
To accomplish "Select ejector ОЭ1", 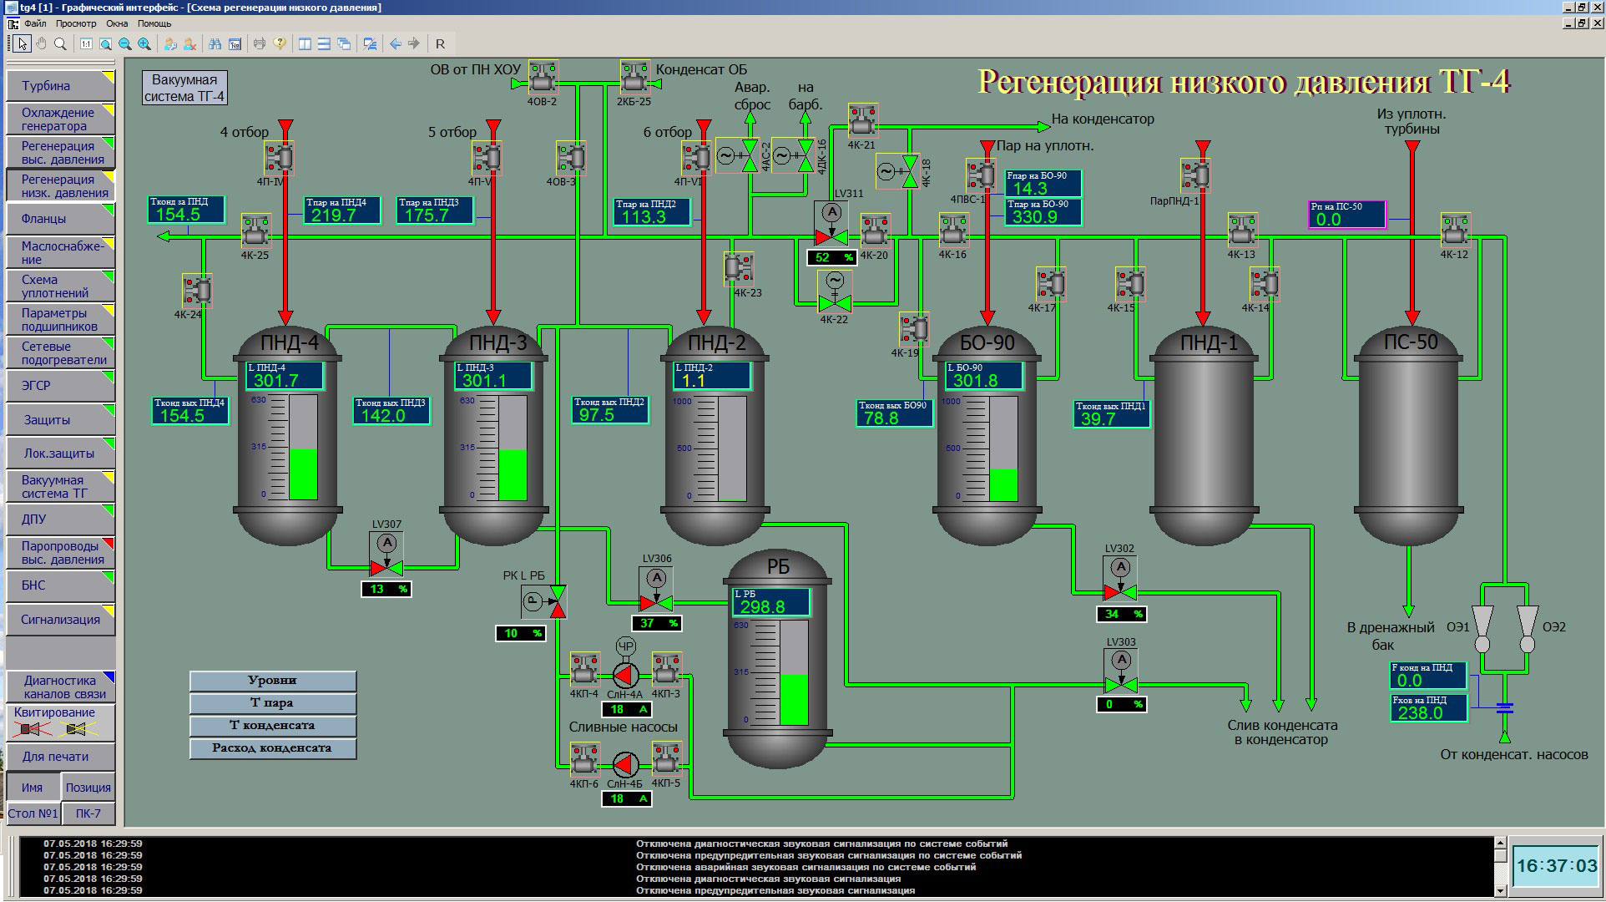I will click(x=1482, y=628).
